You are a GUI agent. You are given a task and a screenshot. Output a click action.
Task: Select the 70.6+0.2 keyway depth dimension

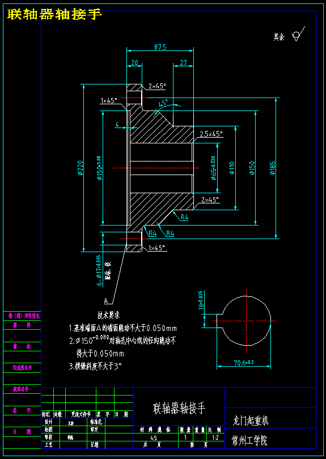[243, 363]
